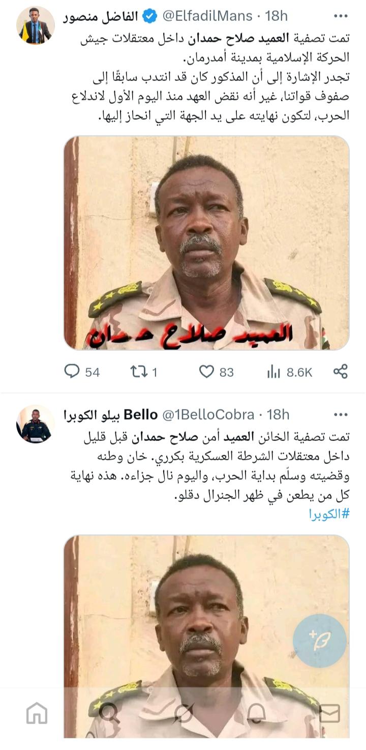Open the Messages envelope icon
366x750 pixels.
329,713
